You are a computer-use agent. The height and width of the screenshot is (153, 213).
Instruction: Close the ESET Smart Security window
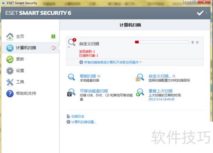204,2
